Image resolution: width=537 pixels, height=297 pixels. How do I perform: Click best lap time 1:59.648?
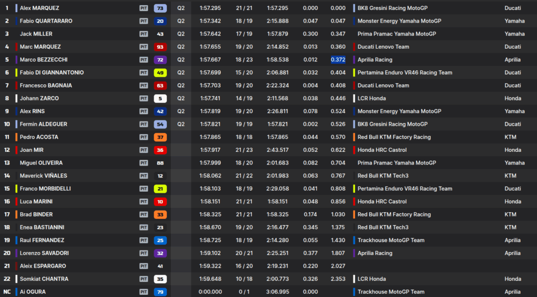[x=210, y=279]
